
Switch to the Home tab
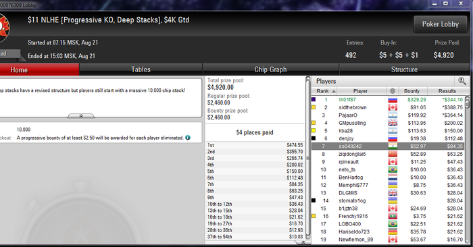(39, 70)
